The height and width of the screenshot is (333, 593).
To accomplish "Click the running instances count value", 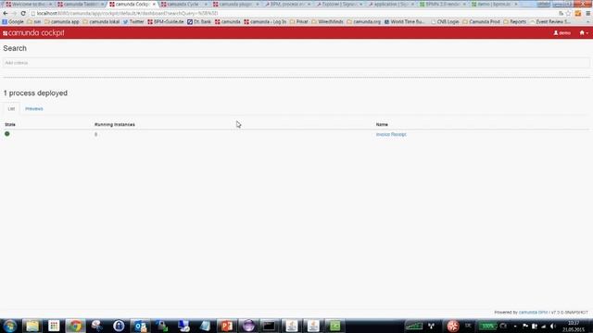I will point(96,134).
